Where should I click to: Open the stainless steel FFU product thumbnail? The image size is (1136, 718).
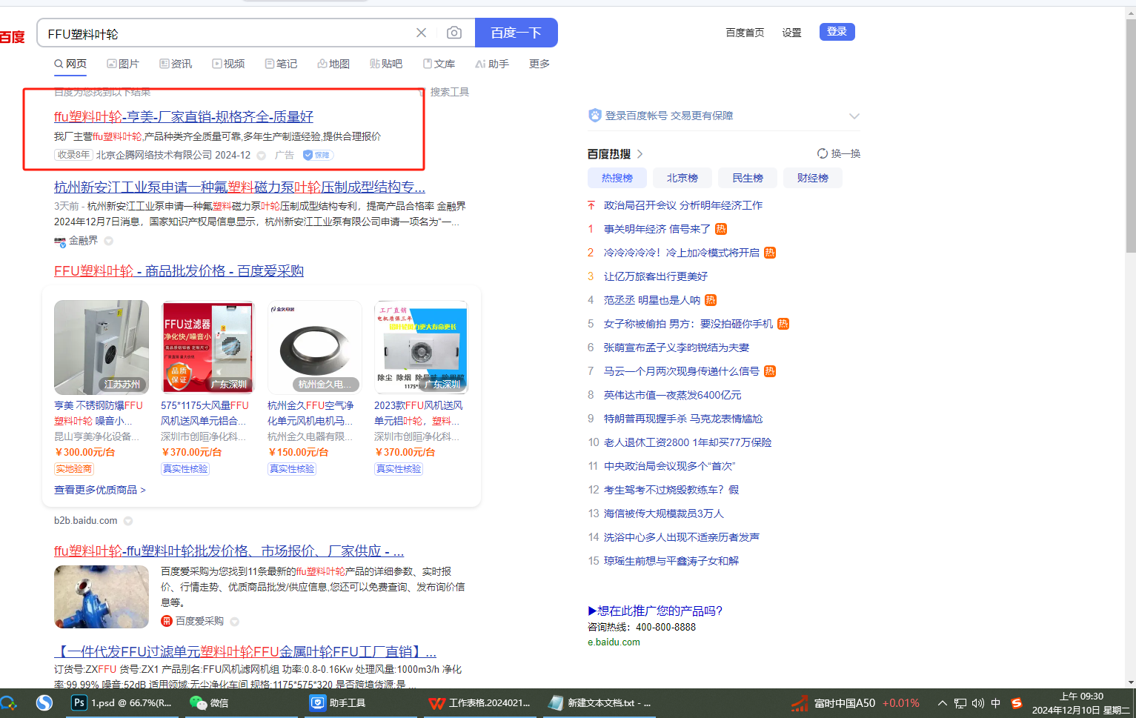[x=102, y=347]
